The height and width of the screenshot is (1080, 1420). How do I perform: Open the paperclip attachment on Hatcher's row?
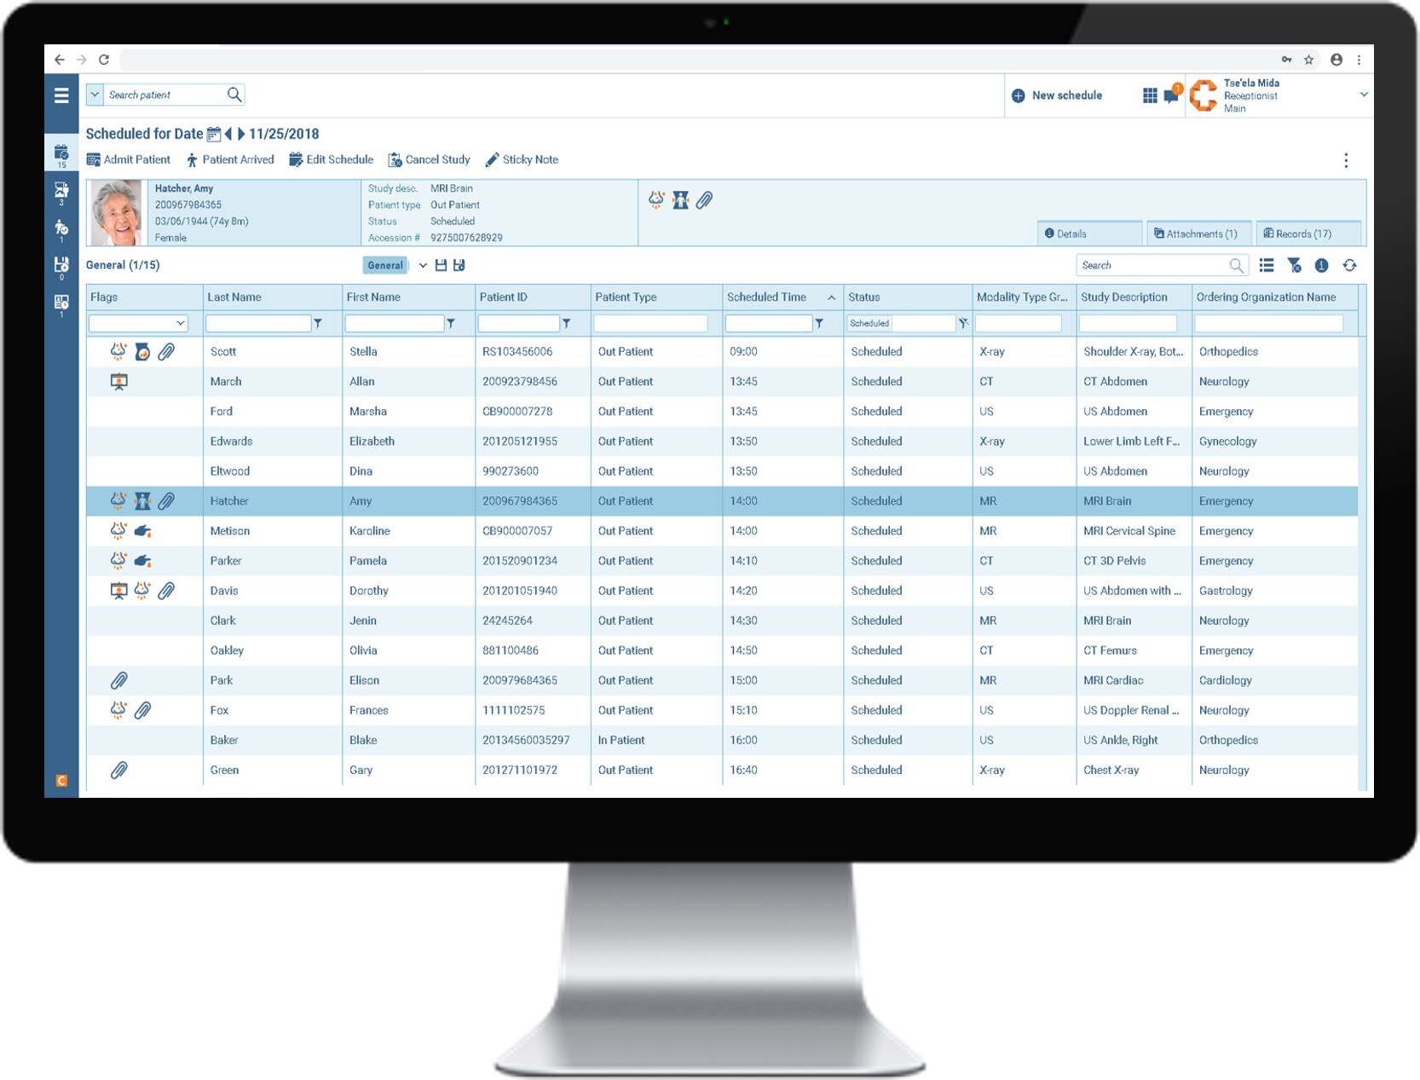pyautogui.click(x=167, y=501)
